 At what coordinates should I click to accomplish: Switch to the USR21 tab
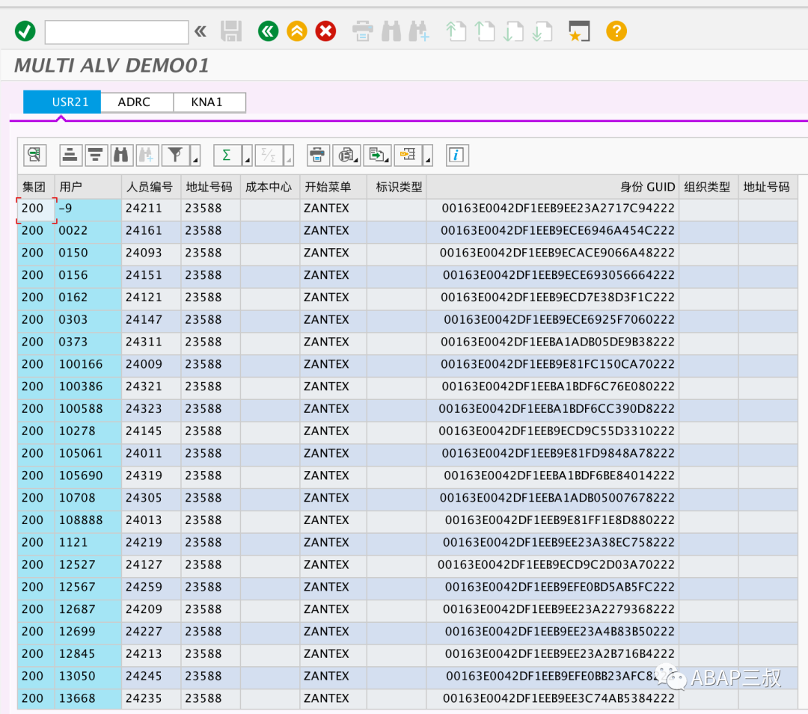pos(62,102)
